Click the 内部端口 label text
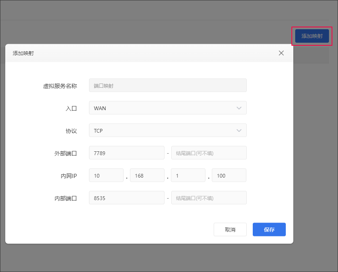Image resolution: width=338 pixels, height=272 pixels. point(65,199)
